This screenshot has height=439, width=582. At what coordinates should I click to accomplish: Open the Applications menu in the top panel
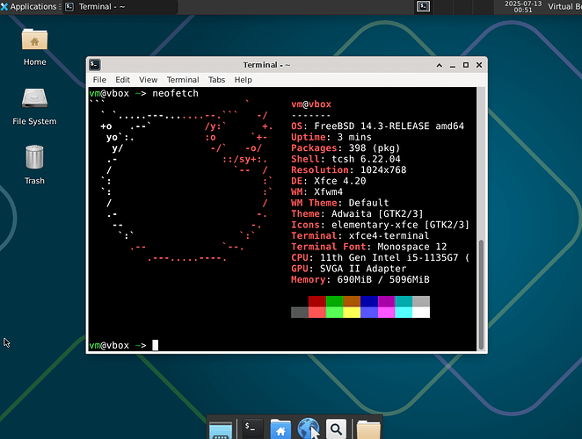pos(30,7)
